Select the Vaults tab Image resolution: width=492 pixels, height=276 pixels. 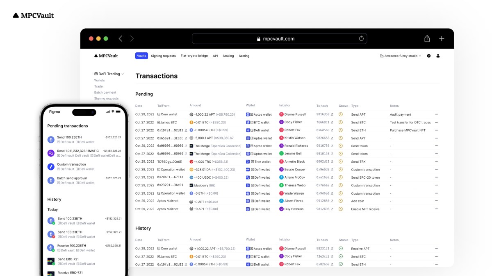[x=141, y=56]
